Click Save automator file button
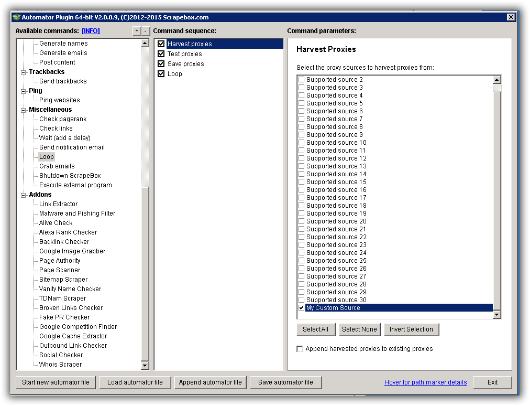This screenshot has width=530, height=406. click(x=285, y=382)
